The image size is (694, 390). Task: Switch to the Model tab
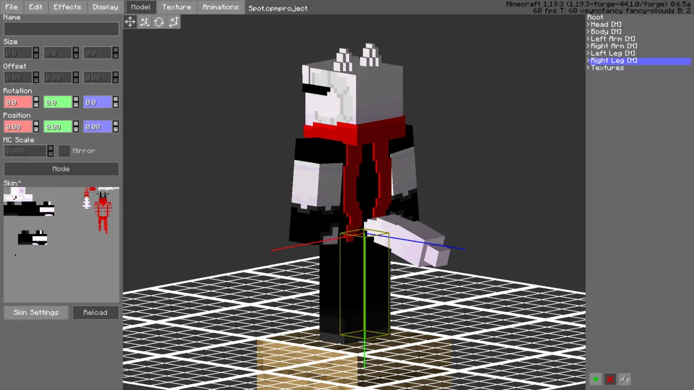click(141, 7)
